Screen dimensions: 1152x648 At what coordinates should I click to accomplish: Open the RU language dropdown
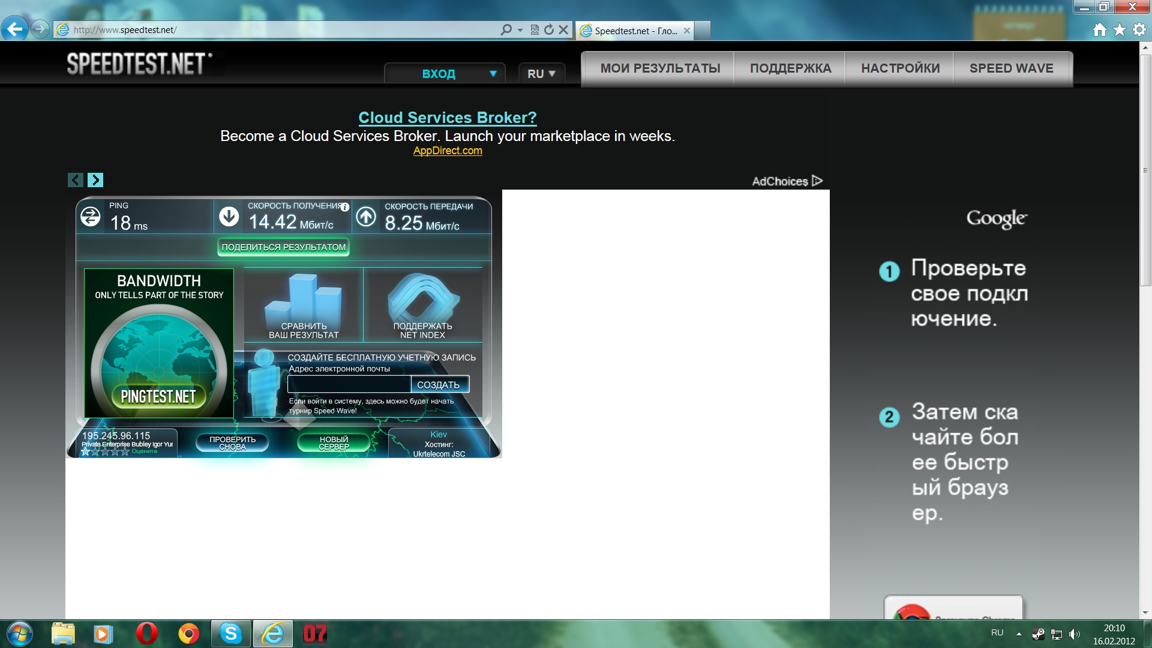(541, 74)
